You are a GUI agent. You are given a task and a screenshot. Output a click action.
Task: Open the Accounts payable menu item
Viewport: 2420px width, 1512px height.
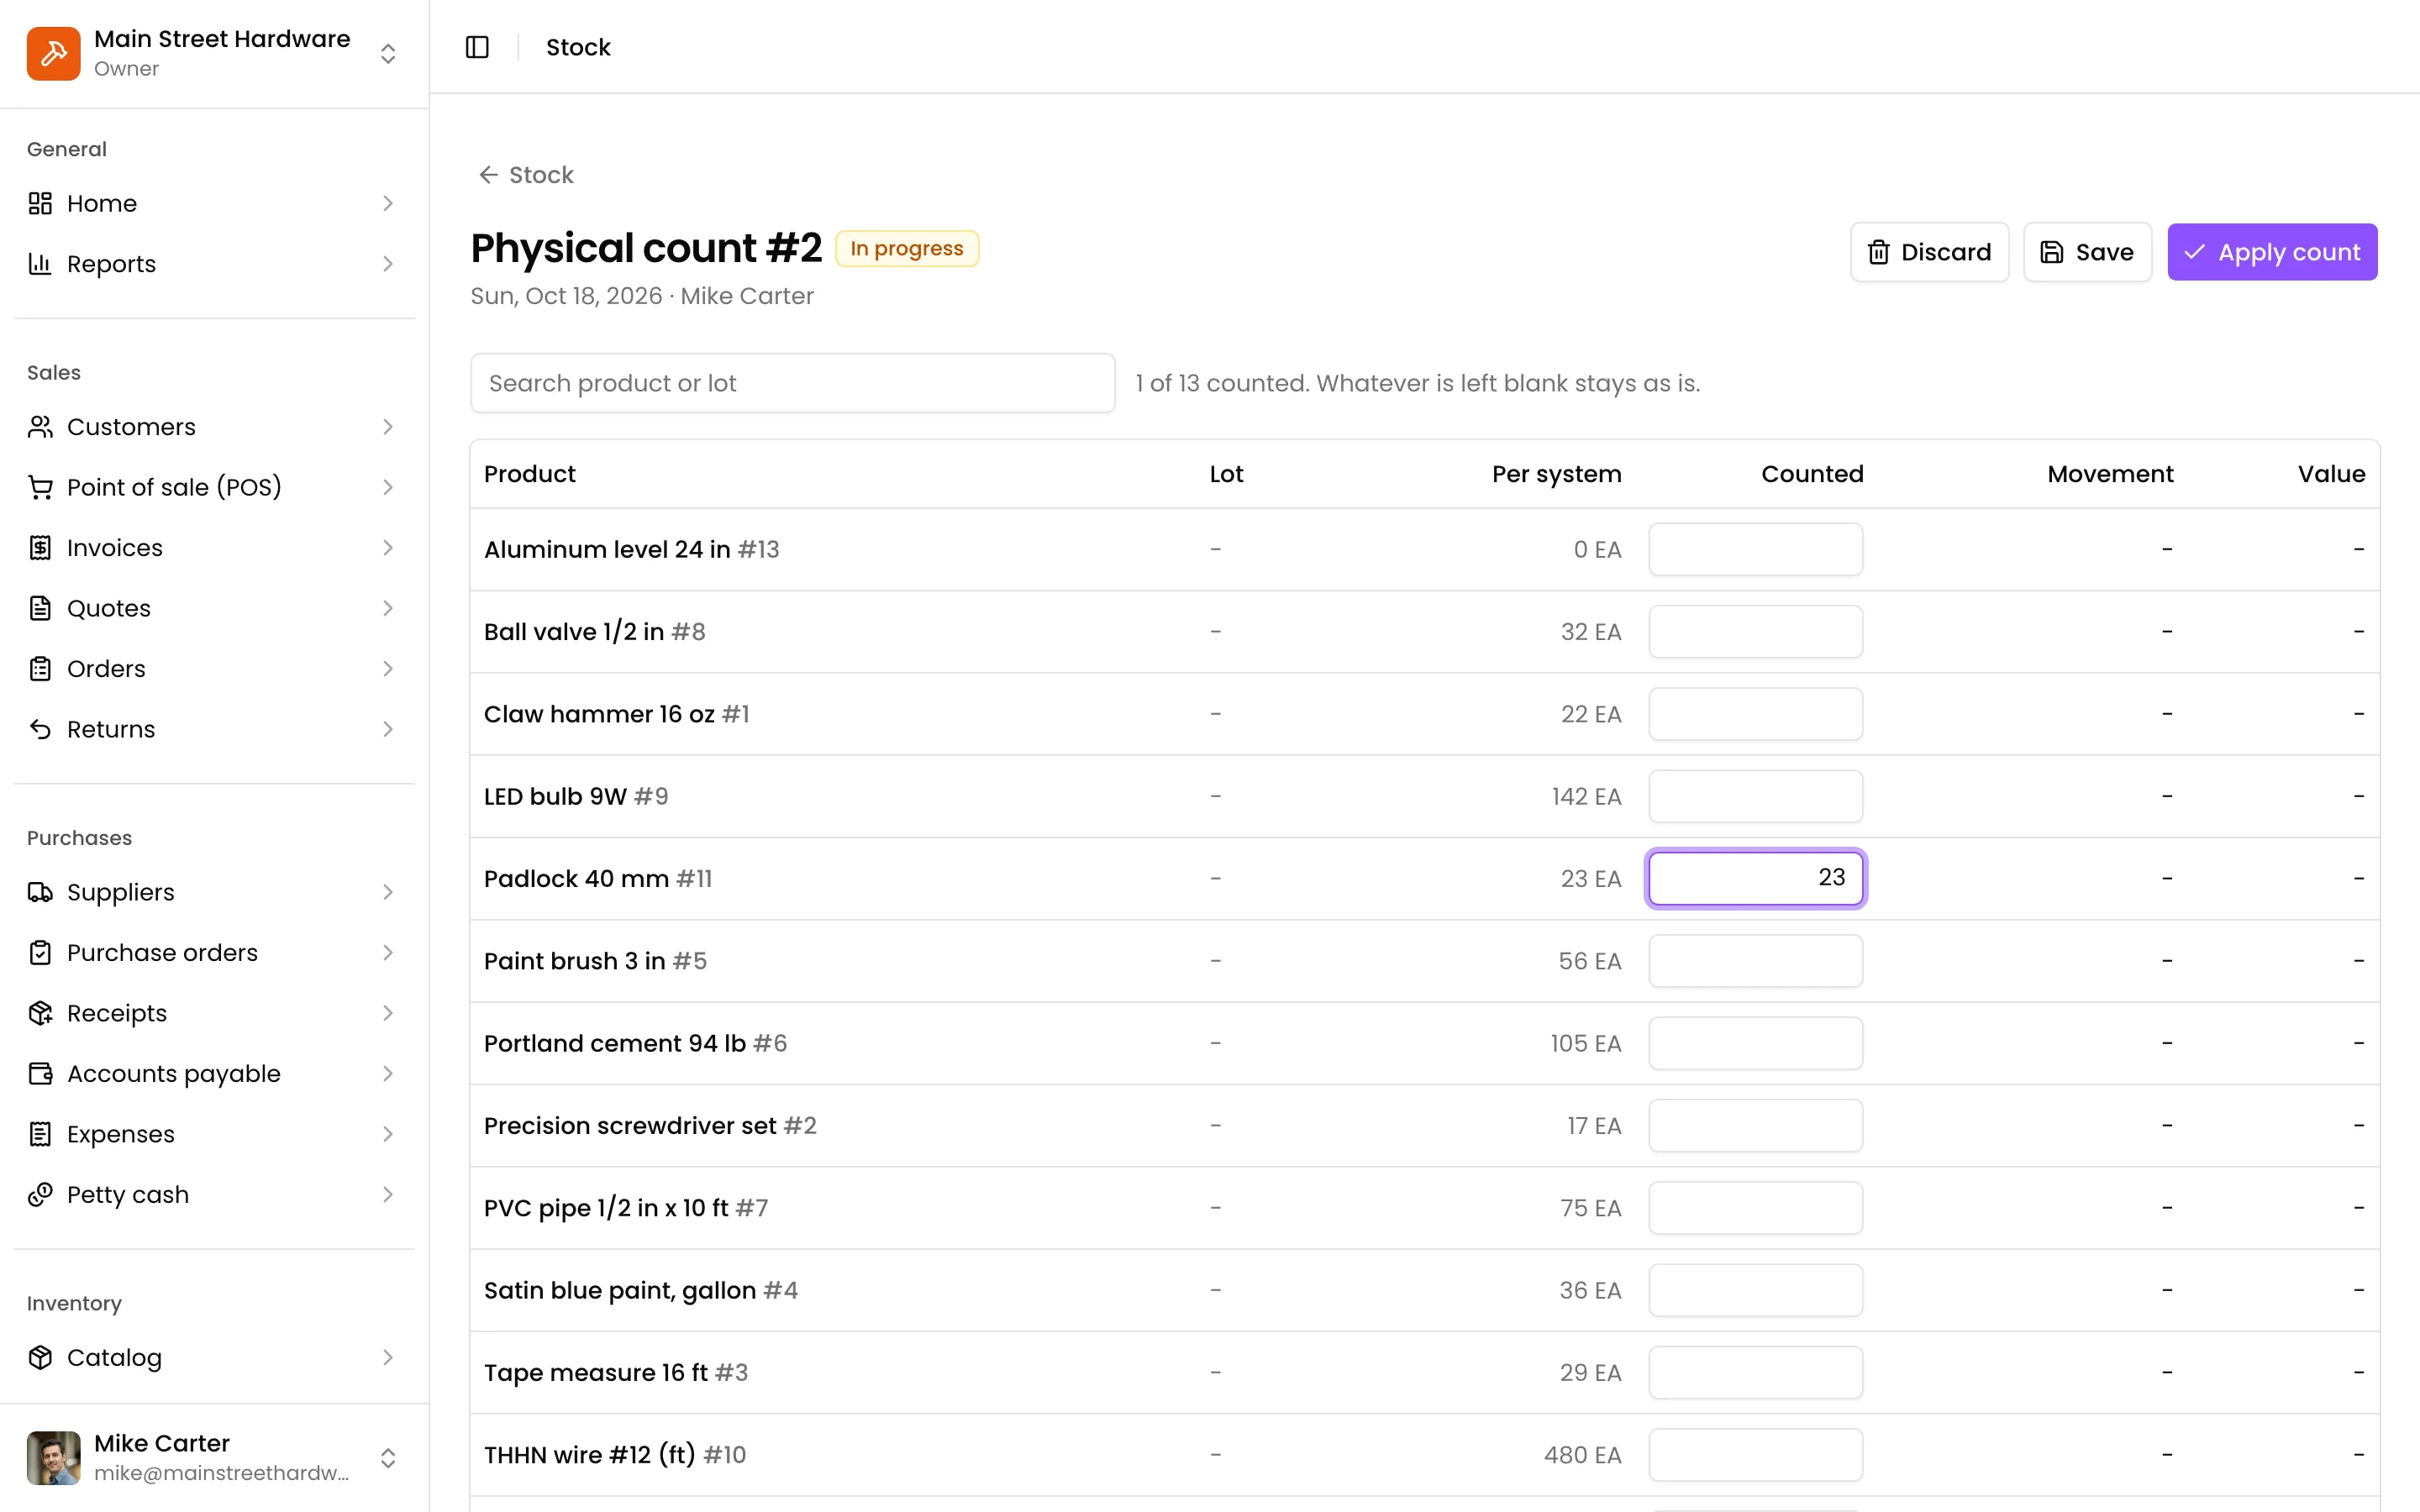tap(214, 1074)
